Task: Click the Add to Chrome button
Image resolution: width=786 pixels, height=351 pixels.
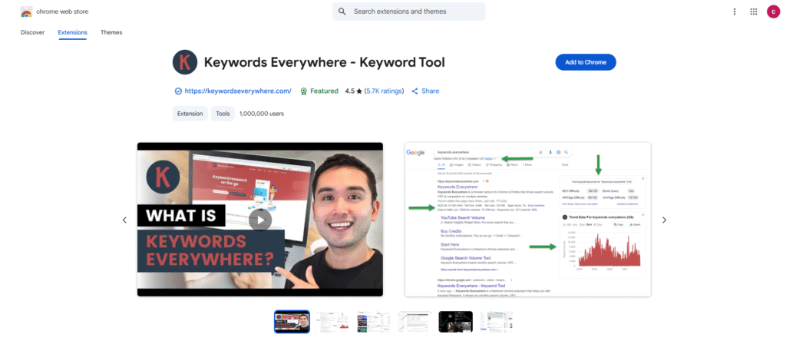Action: click(585, 62)
